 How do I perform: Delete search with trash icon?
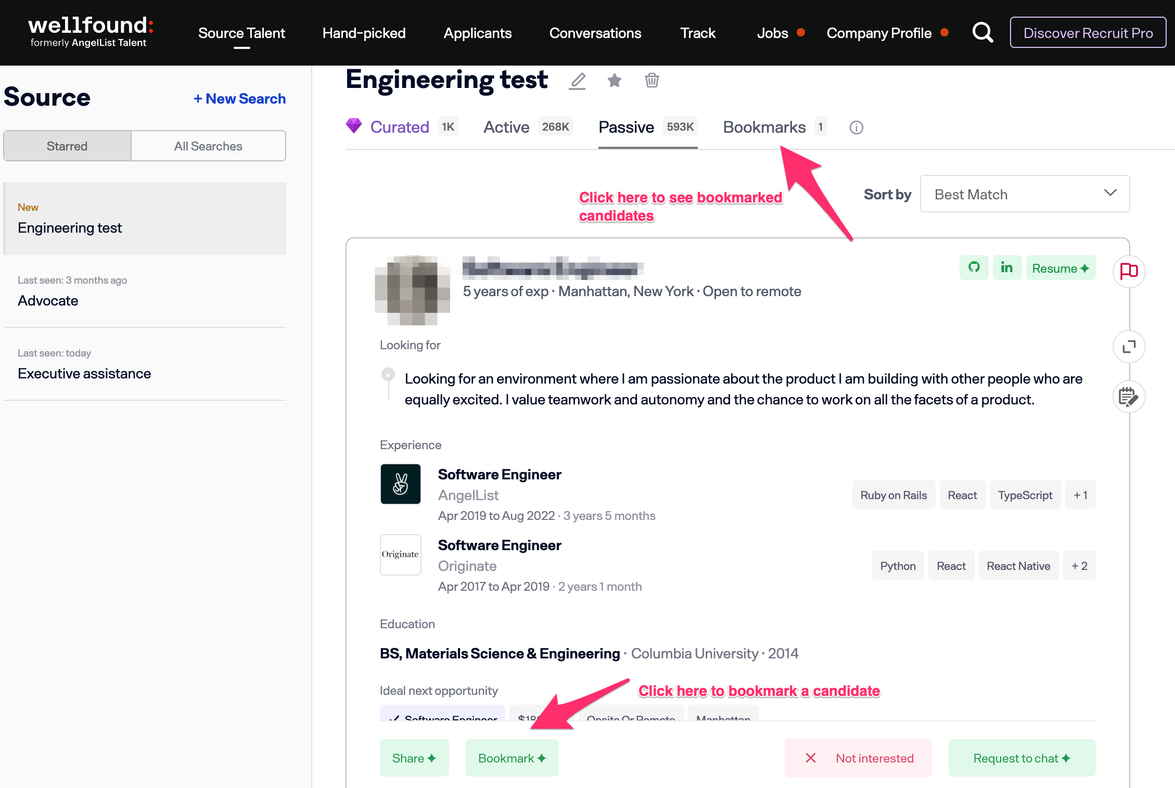(652, 80)
